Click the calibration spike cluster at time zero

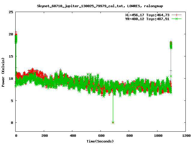[x=16, y=38]
